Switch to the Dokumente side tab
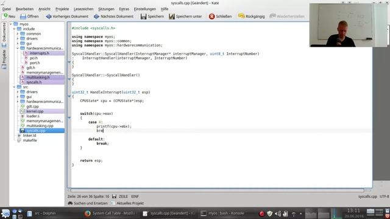390x219 pixels. coord(4,35)
